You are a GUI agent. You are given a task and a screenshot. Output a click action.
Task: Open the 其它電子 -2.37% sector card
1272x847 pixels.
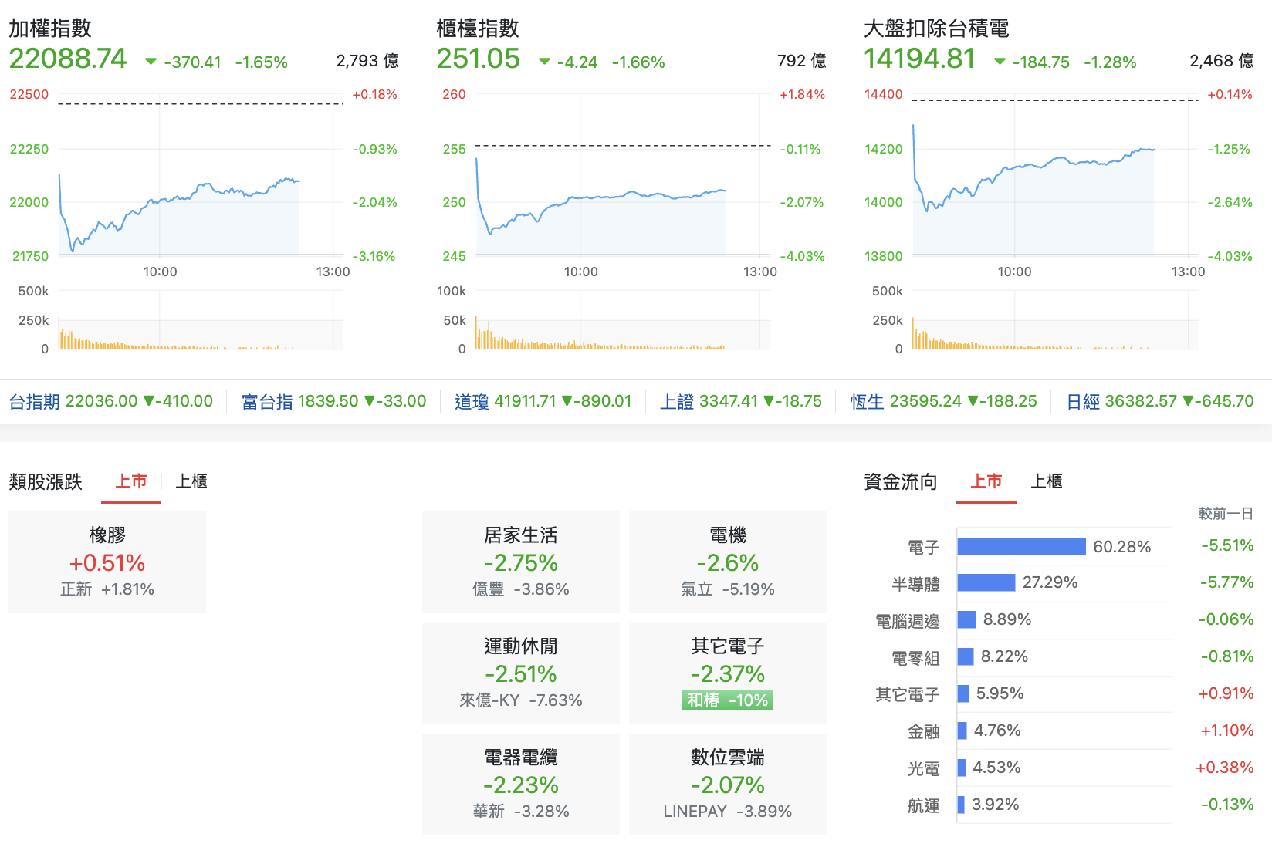click(x=728, y=673)
